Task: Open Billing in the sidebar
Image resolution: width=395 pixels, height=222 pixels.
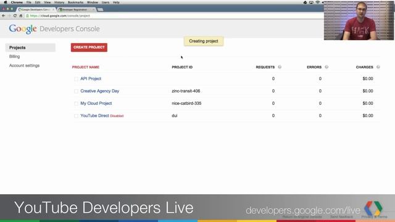Action: point(15,56)
